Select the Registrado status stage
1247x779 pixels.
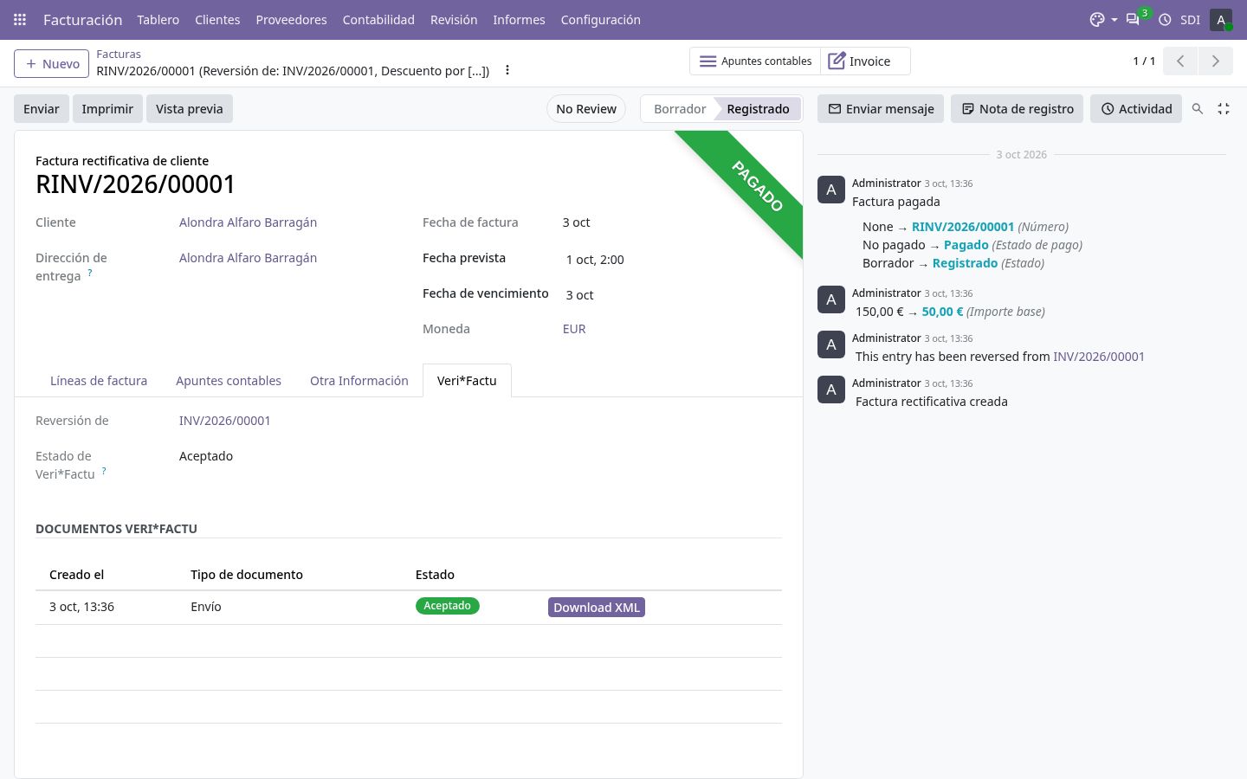click(758, 109)
